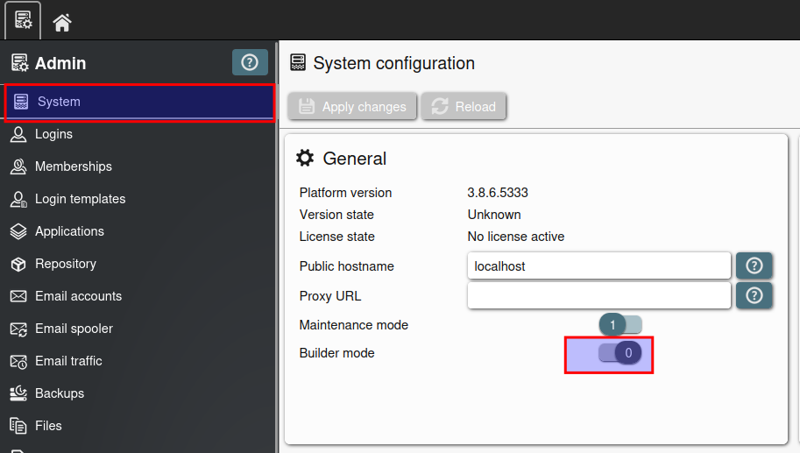Screen dimensions: 800x453
Task: Go to Memberships section
Action: 73,166
